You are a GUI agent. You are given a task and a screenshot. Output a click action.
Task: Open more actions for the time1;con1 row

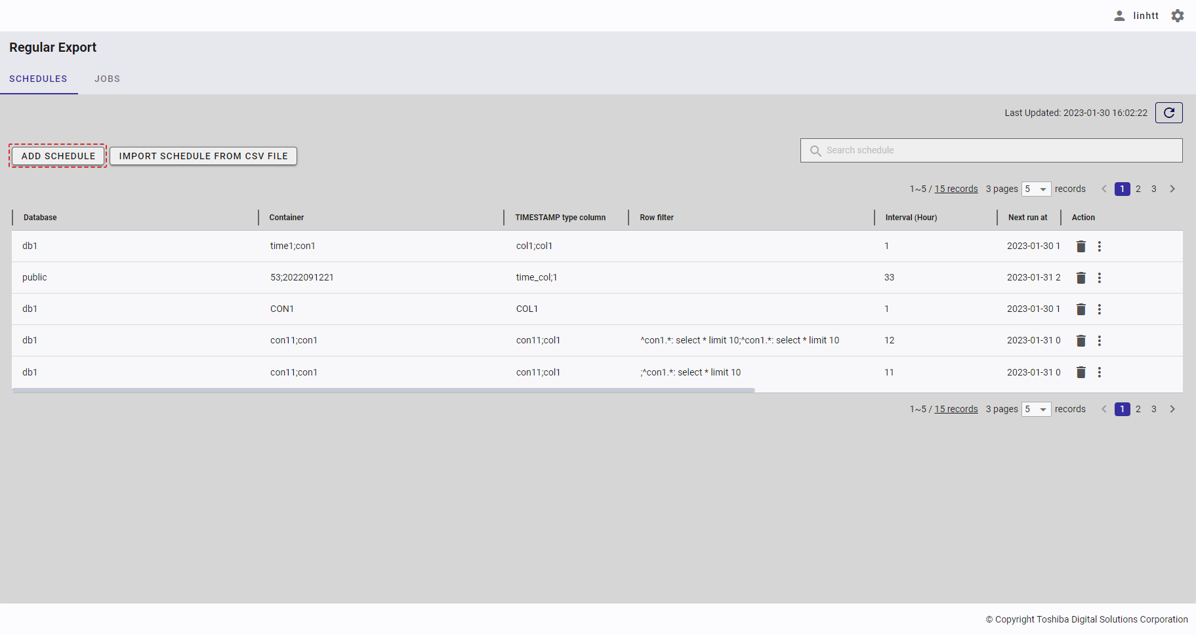tap(1100, 246)
